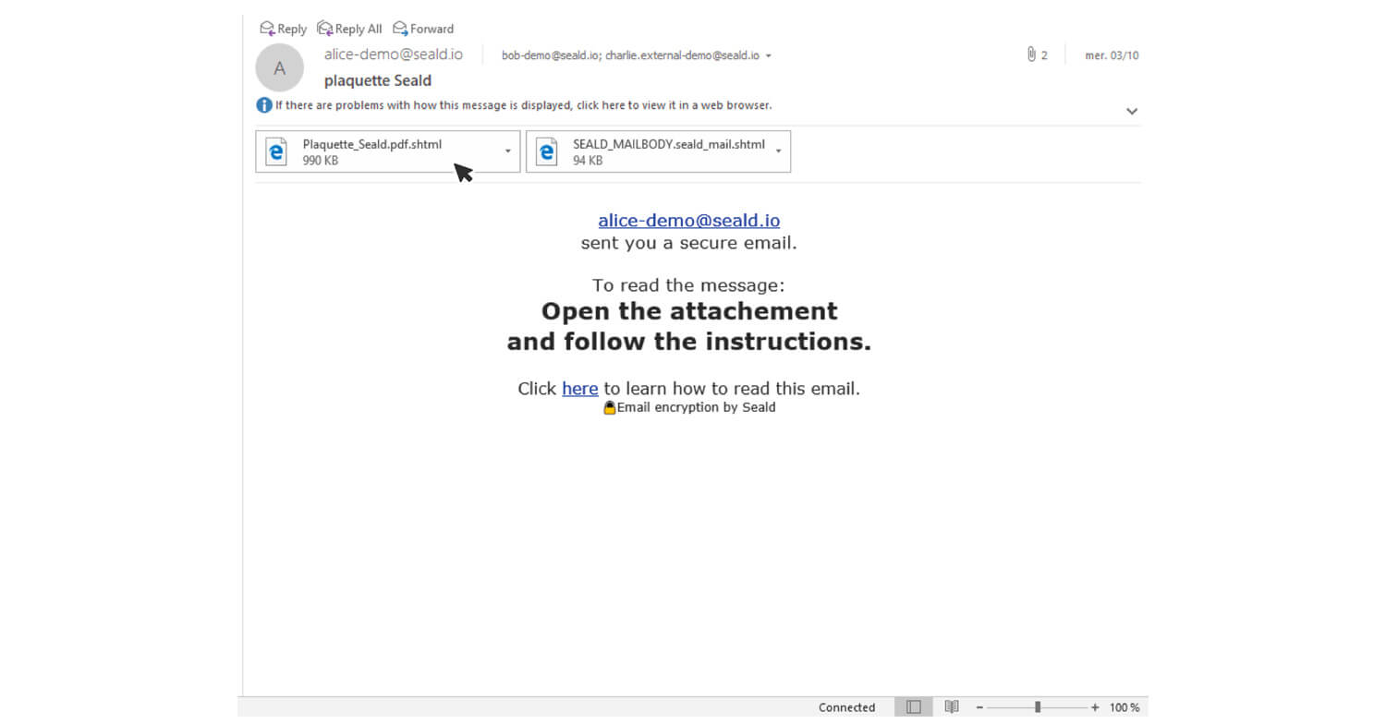1386x724 pixels.
Task: Adjust the zoom slider handle
Action: pyautogui.click(x=1038, y=707)
